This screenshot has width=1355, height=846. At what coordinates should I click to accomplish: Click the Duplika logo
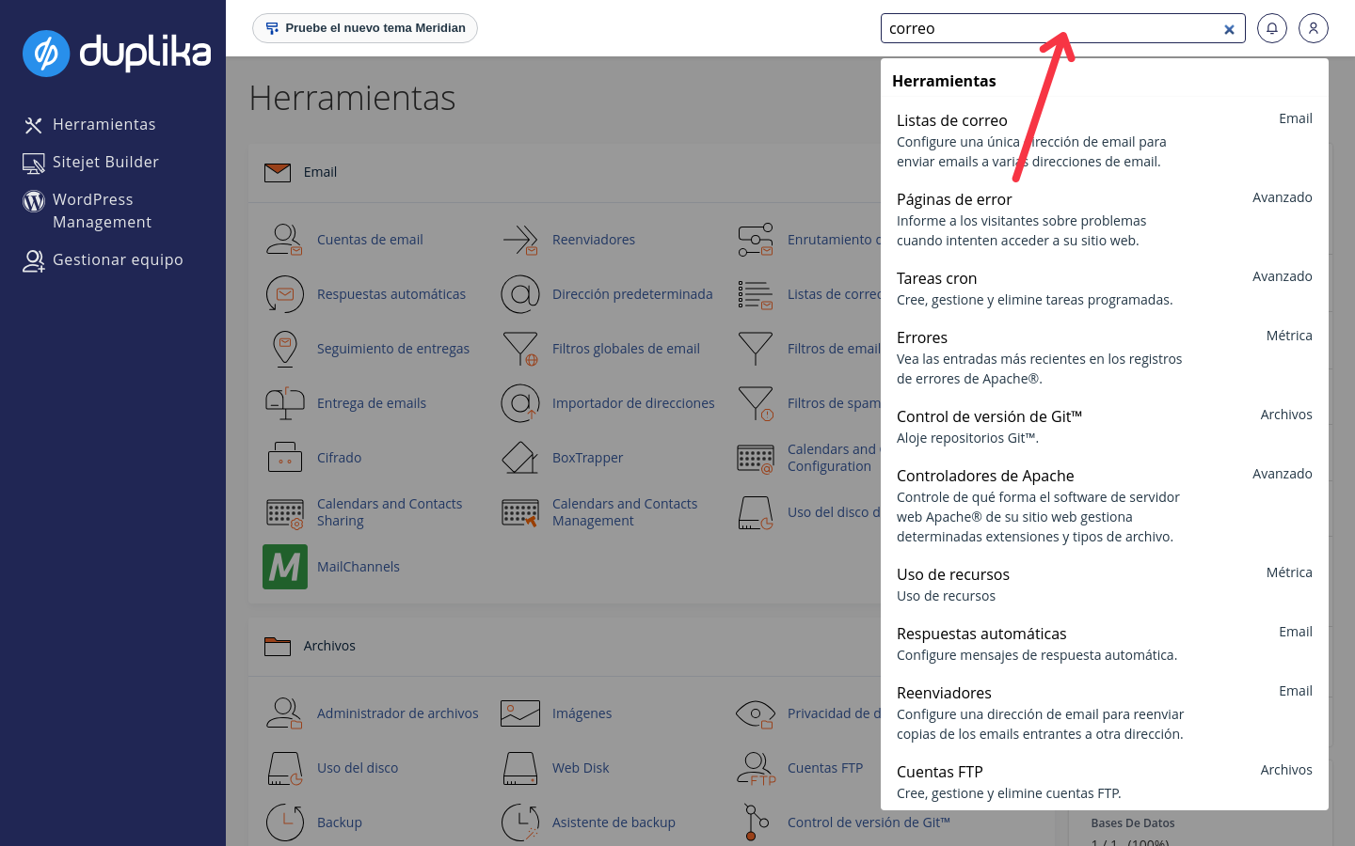[117, 53]
